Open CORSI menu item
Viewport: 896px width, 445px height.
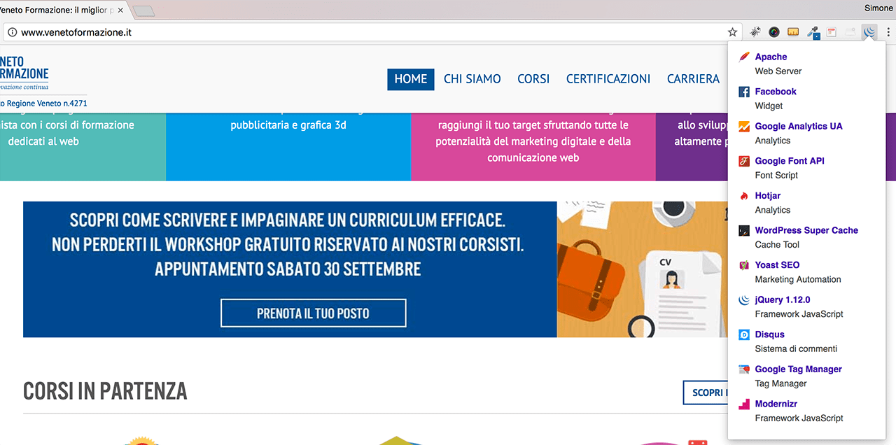(x=533, y=79)
